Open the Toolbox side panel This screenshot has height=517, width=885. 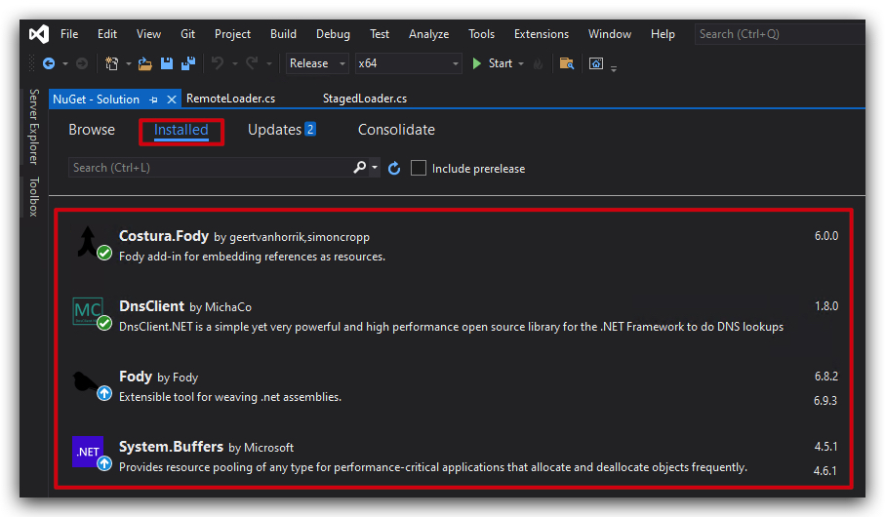[34, 196]
